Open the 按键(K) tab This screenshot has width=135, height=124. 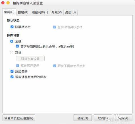pos(23,12)
